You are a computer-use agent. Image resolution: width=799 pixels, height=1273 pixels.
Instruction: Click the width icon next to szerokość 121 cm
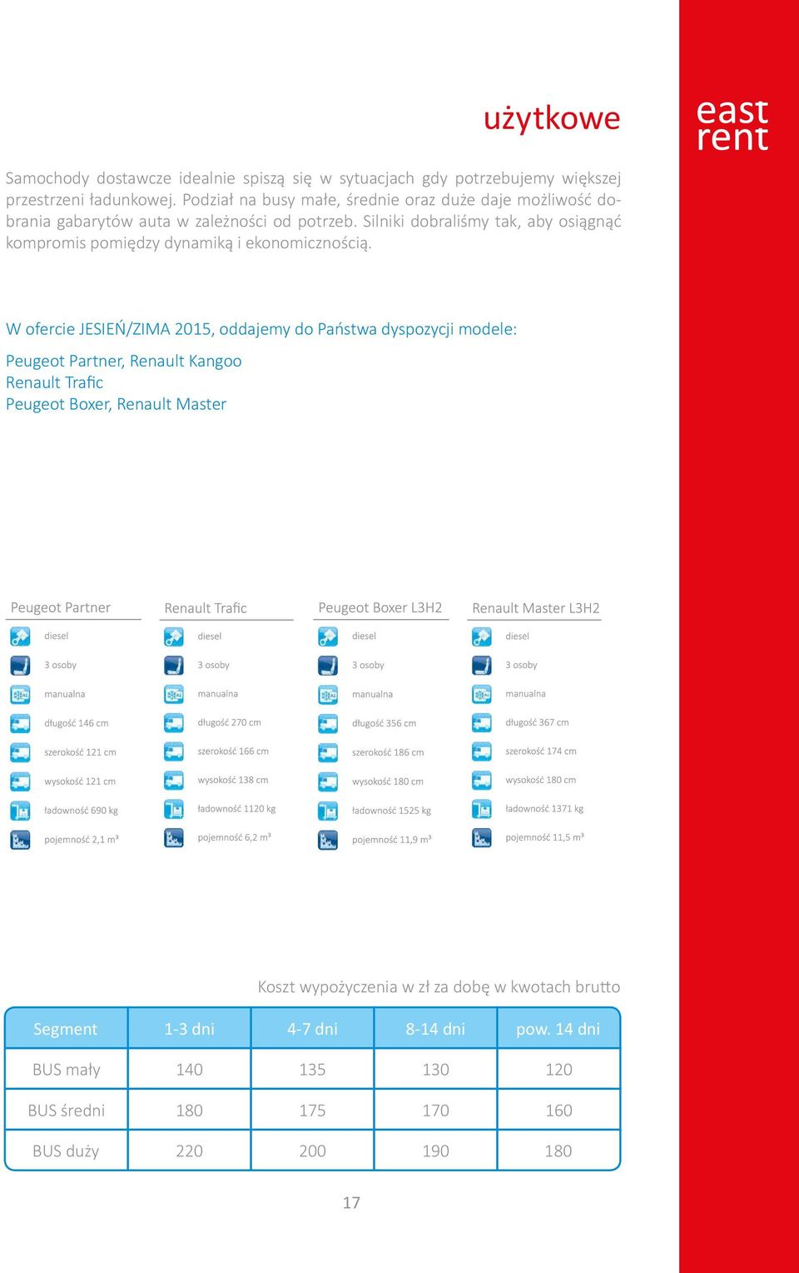tap(20, 753)
